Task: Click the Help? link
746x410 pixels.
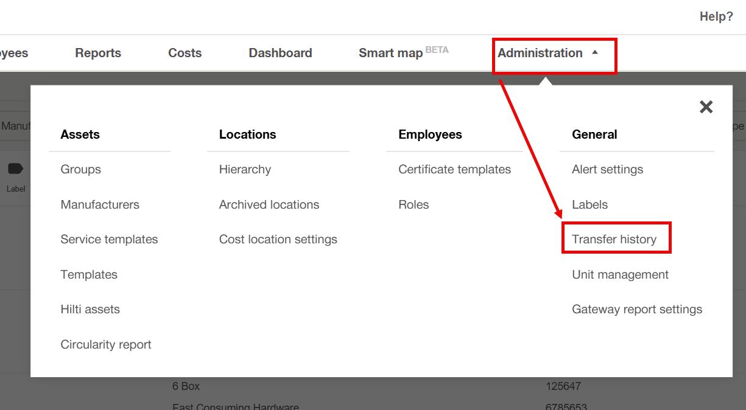Action: point(716,17)
